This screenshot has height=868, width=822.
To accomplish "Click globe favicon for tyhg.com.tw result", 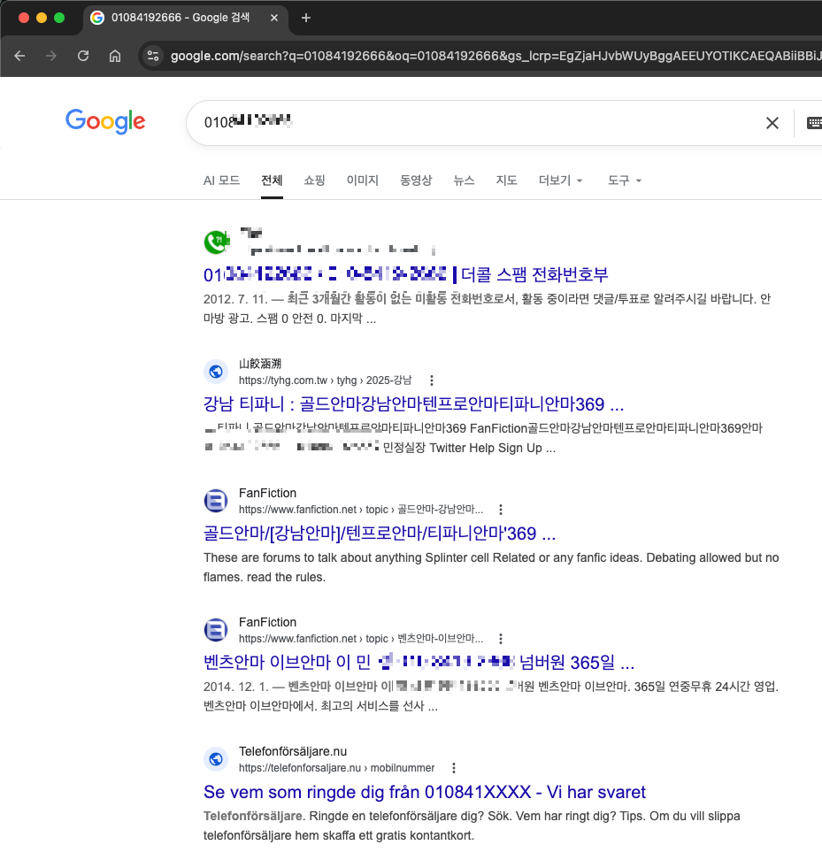I will click(x=216, y=372).
